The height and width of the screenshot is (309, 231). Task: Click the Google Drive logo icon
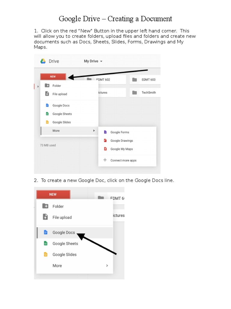tap(43, 61)
